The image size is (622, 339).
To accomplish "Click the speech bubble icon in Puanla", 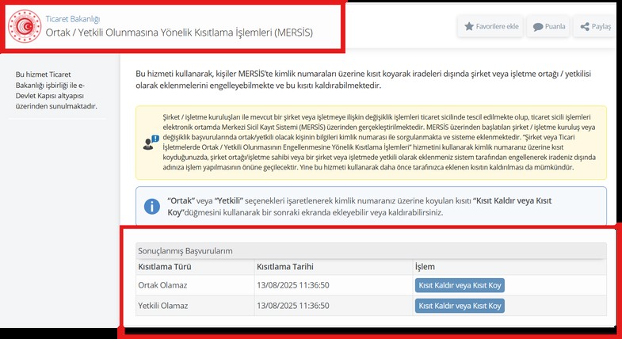I will [538, 27].
